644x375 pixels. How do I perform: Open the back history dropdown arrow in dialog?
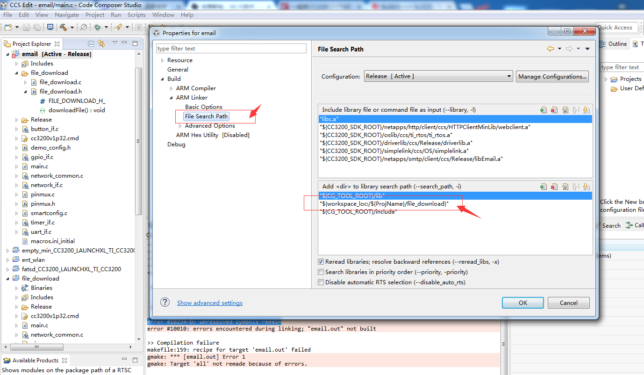(559, 49)
